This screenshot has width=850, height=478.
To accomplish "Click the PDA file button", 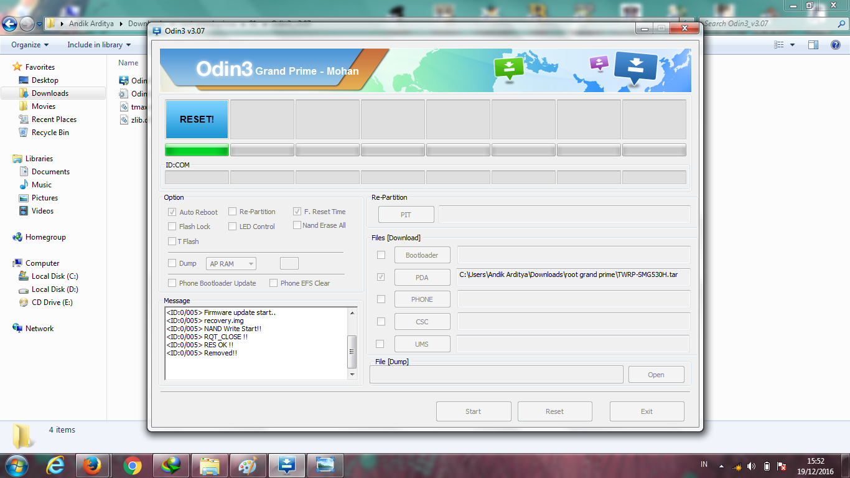I will coord(422,278).
